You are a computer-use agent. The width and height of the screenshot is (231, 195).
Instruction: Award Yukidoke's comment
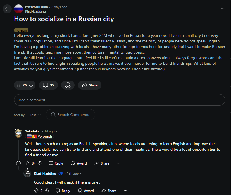click(79, 163)
